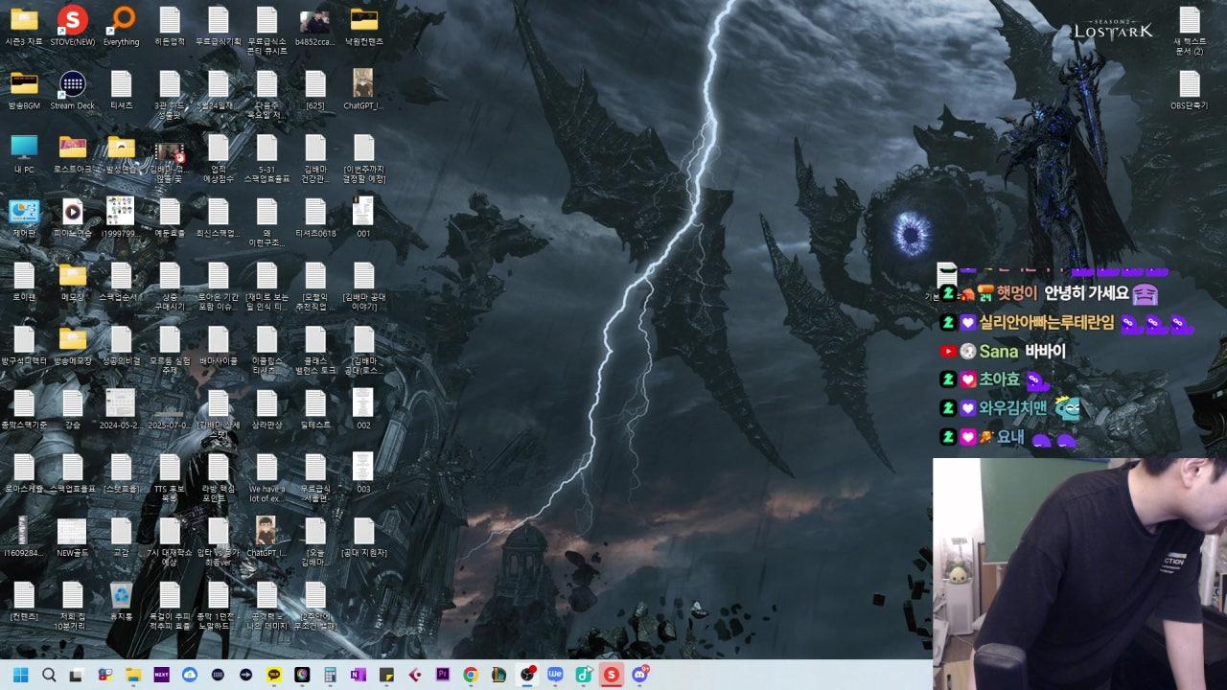Select the NEW골드 spreadsheet image
The width and height of the screenshot is (1227, 690).
(73, 537)
